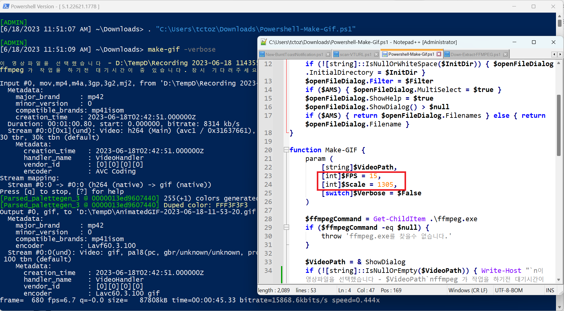The height and width of the screenshot is (311, 564).
Task: Collapse the Make-GIF function fold marker
Action: click(287, 150)
